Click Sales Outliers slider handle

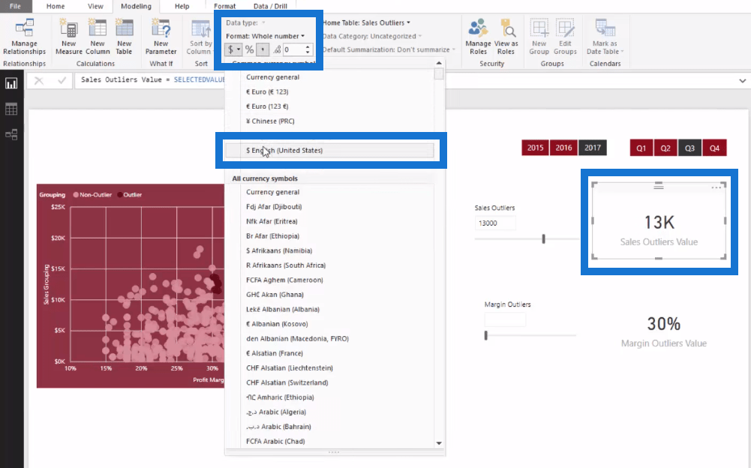pos(544,238)
